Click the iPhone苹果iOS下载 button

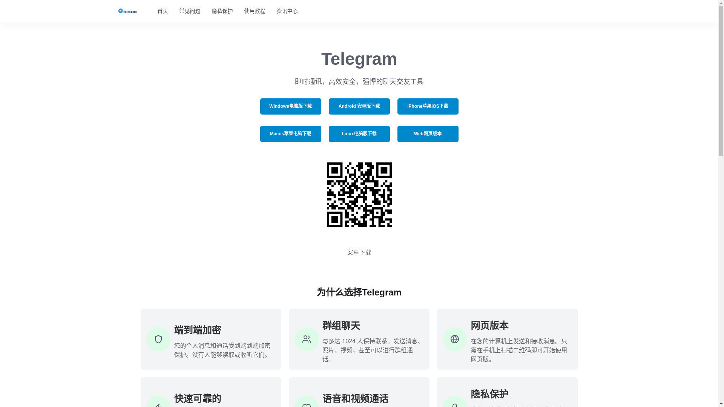(428, 106)
